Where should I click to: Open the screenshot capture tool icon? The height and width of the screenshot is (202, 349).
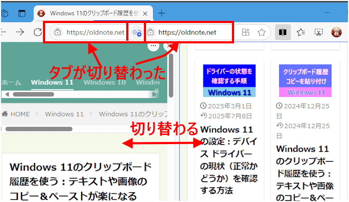pyautogui.click(x=318, y=32)
